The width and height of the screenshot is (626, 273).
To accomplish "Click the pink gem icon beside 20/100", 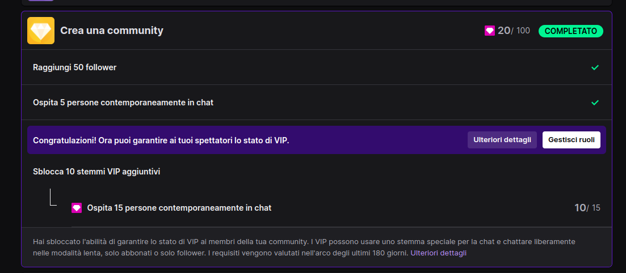I will coord(490,31).
